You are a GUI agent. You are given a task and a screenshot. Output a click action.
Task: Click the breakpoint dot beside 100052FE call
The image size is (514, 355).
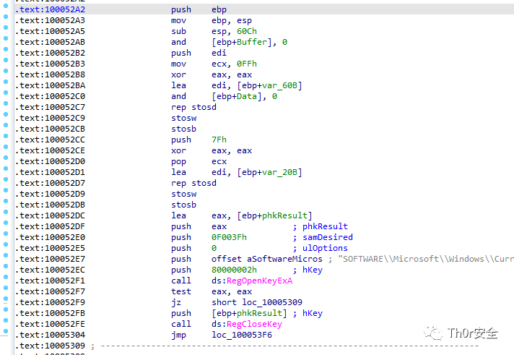(6, 320)
